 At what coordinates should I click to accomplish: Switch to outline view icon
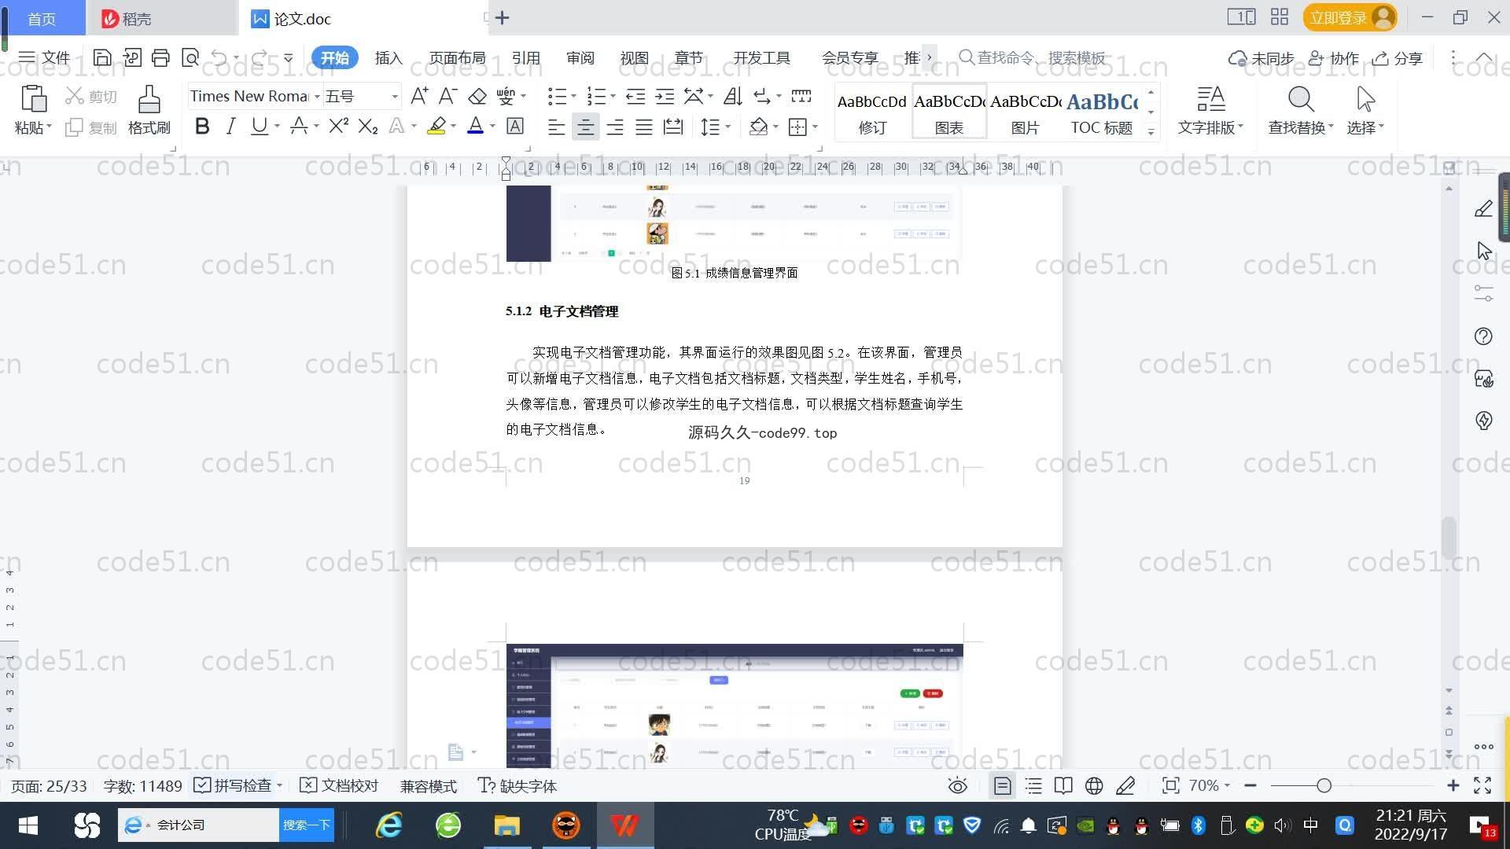coord(1033,785)
